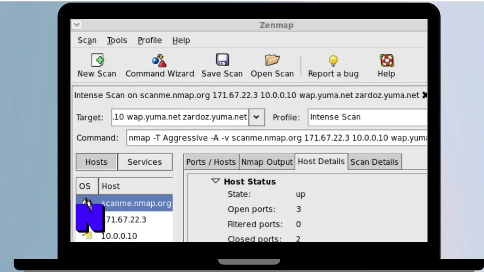Close the Intense Scan tab with the X
Image resolution: width=484 pixels, height=272 pixels.
[x=425, y=95]
